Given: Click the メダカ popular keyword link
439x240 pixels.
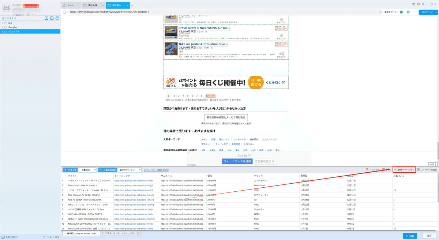Looking at the screenshot, I should pyautogui.click(x=204, y=139).
